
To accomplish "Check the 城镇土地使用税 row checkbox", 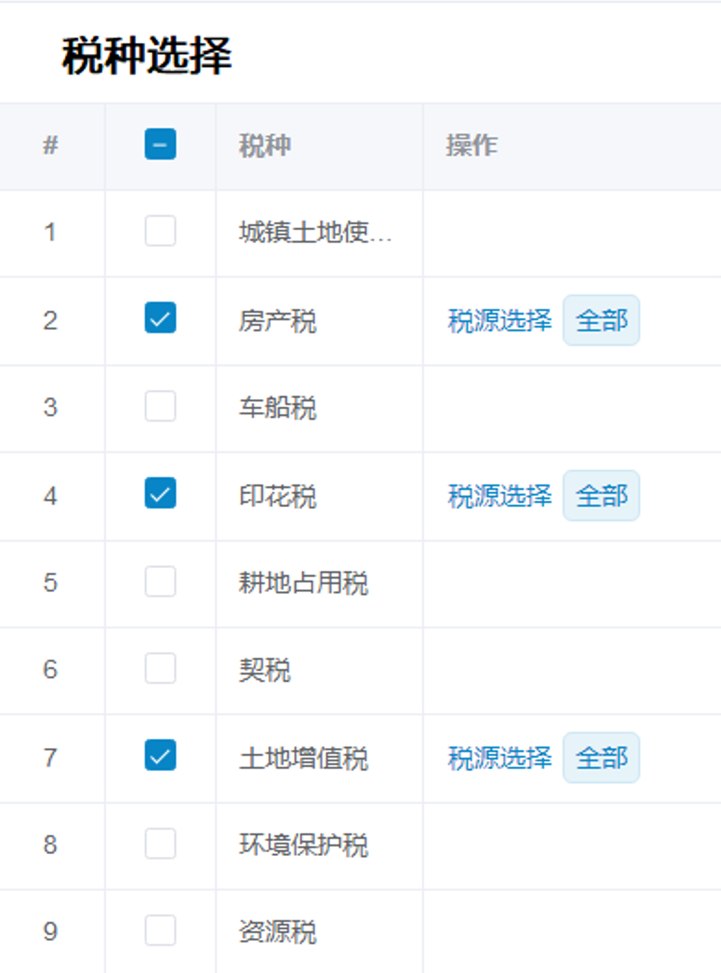I will point(160,231).
